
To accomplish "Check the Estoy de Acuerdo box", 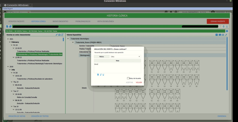I will [128, 78].
